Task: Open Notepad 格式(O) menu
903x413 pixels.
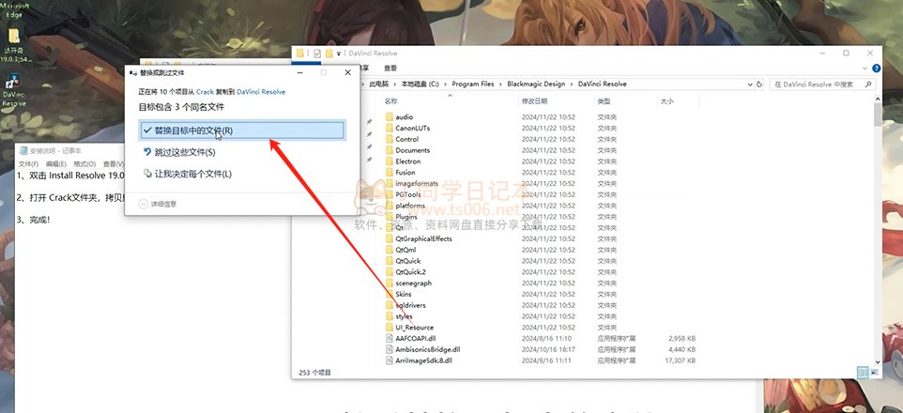Action: [x=84, y=164]
